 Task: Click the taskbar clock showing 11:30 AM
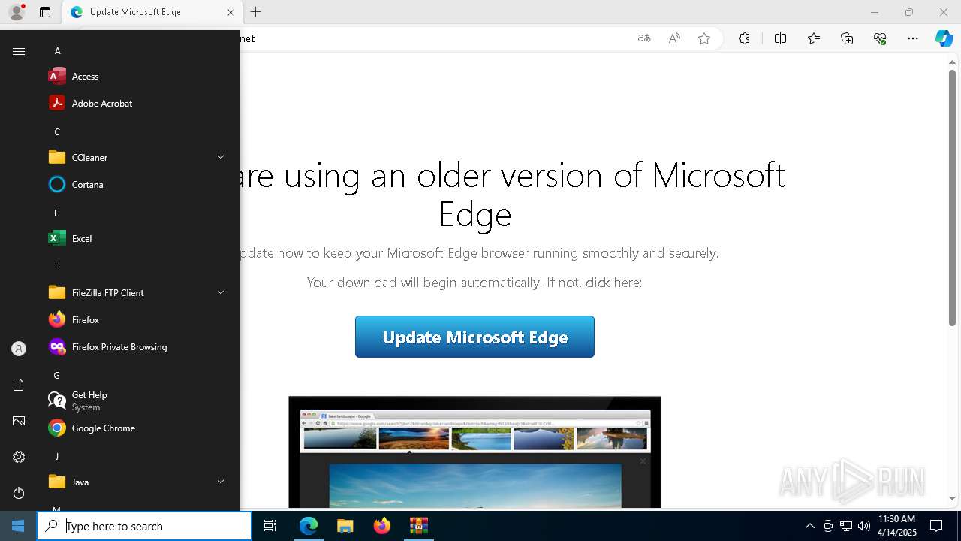[x=897, y=526]
